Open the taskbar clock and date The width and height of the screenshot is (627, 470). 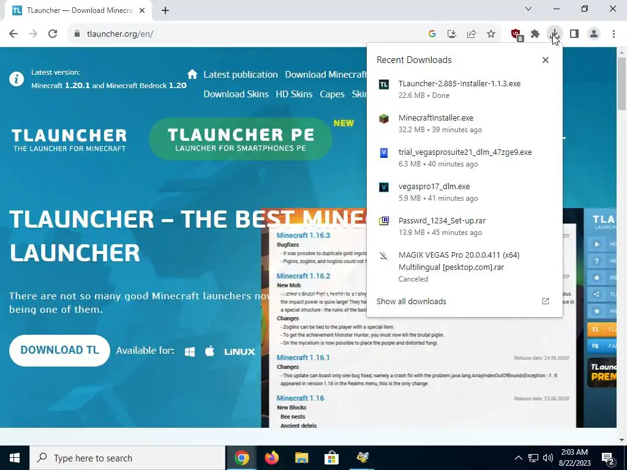pyautogui.click(x=574, y=458)
